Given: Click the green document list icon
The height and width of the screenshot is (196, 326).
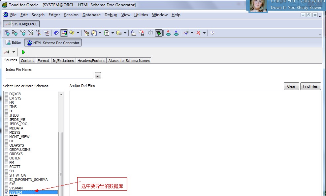Looking at the screenshot, I should [107, 33].
